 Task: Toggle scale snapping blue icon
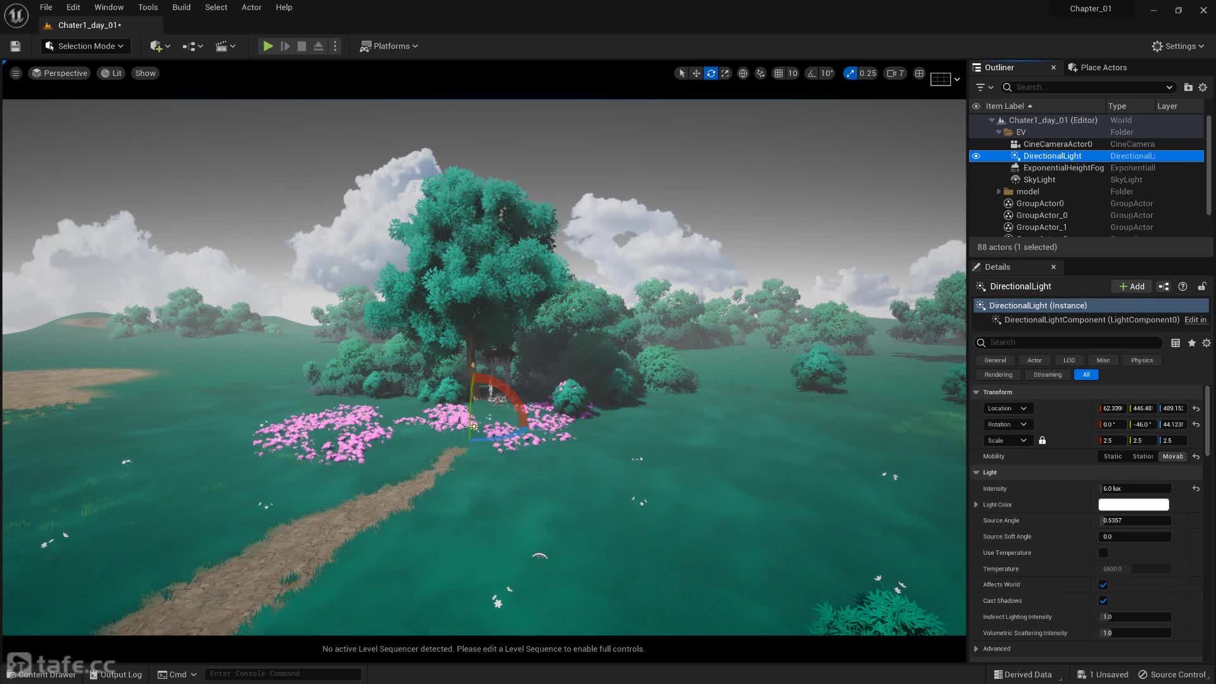pos(850,73)
